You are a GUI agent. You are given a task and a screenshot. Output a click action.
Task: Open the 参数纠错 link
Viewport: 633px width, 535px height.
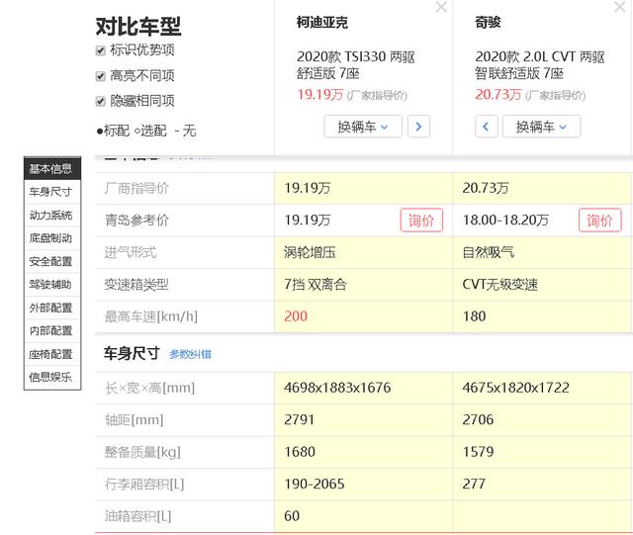(x=190, y=354)
